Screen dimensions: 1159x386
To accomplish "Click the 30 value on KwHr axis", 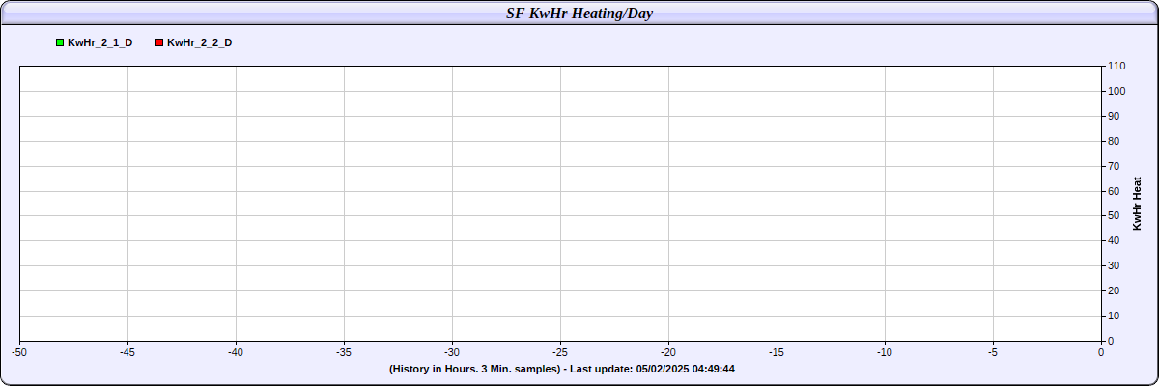I will click(1114, 266).
